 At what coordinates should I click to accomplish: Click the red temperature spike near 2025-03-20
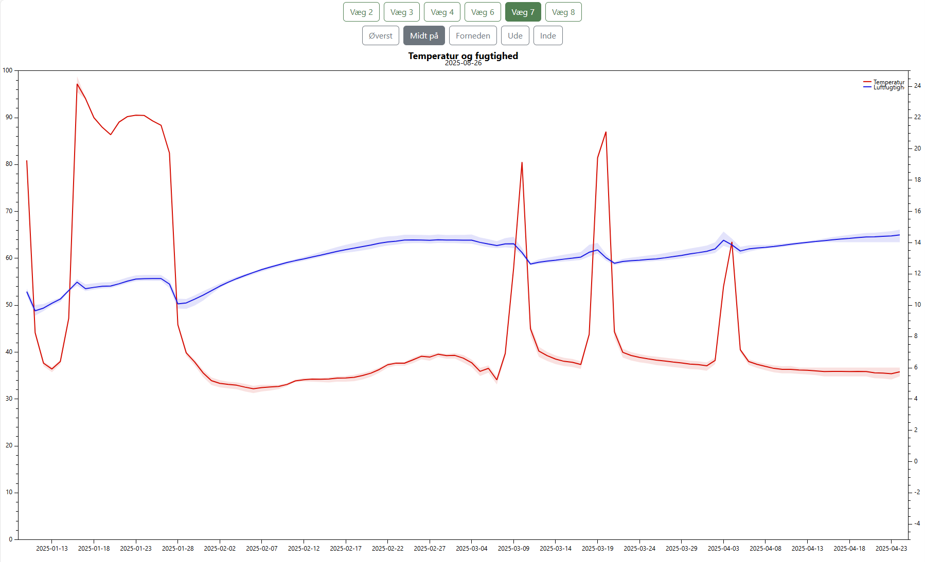[x=606, y=133]
